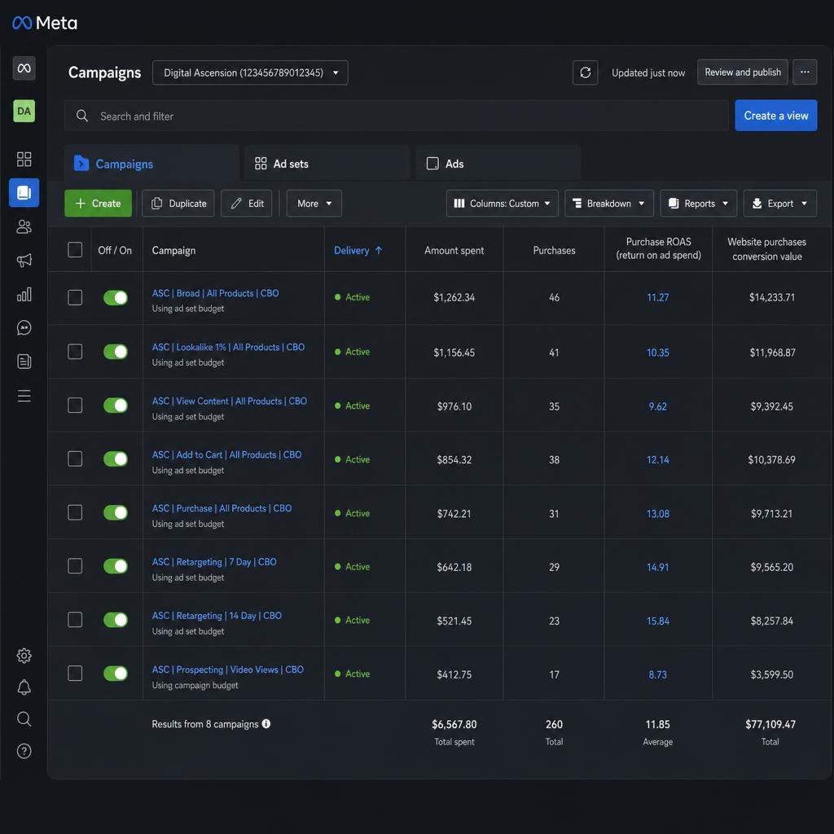Click the Edit pencil toolbar button
This screenshot has width=834, height=834.
click(246, 203)
